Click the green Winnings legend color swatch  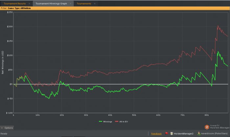pyautogui.click(x=101, y=121)
